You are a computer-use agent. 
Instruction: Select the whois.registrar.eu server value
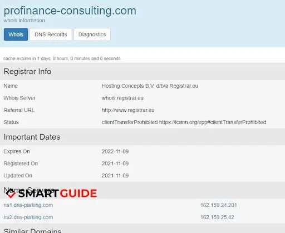click(x=122, y=98)
